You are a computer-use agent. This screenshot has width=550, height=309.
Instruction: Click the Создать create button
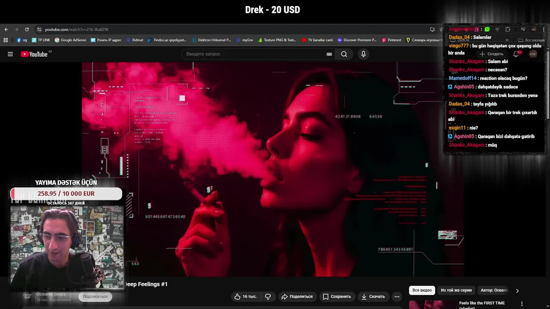point(491,54)
